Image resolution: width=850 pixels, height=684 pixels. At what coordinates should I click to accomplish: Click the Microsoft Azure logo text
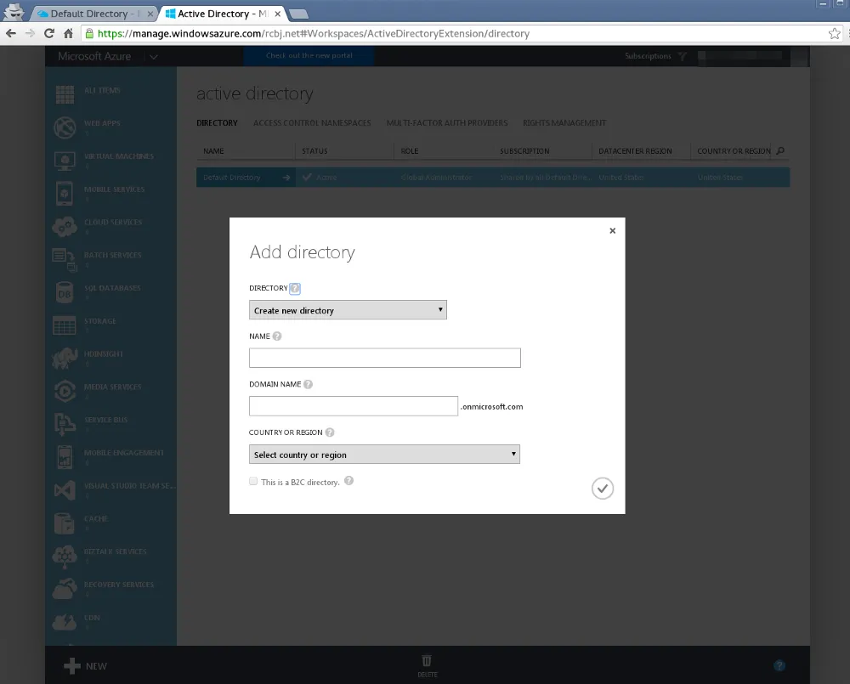click(94, 56)
